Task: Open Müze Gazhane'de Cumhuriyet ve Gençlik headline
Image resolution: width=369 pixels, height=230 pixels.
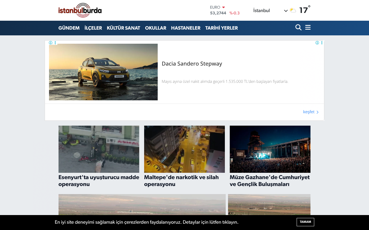Action: point(270,181)
